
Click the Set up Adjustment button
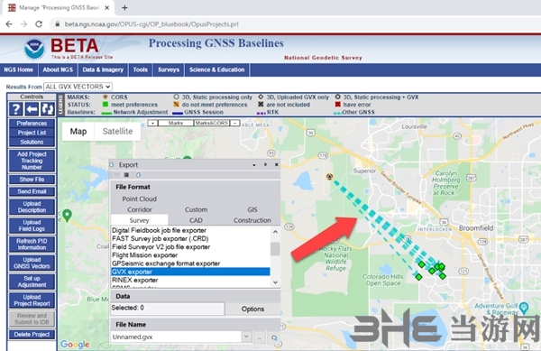tap(32, 282)
